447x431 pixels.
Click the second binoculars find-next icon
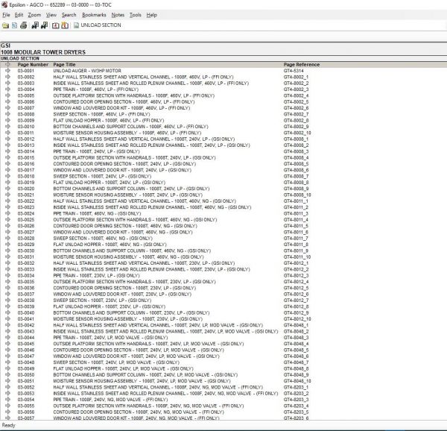(x=44, y=25)
